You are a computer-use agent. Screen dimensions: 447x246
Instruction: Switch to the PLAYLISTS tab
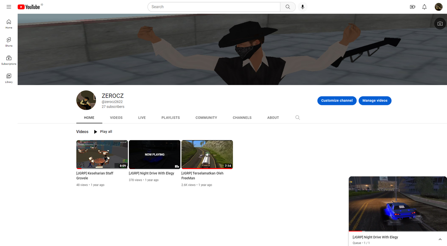pos(170,118)
